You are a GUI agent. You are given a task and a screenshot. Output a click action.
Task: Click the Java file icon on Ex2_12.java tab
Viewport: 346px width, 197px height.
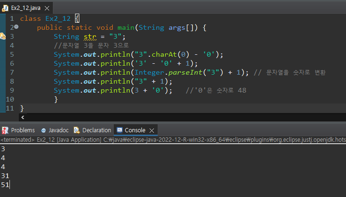(x=5, y=8)
